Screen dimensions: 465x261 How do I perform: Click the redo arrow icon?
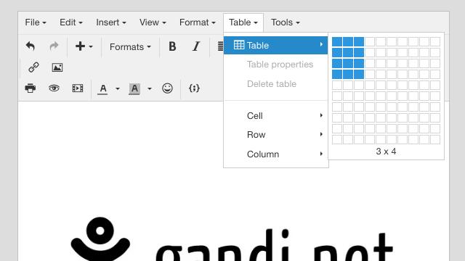pos(54,46)
